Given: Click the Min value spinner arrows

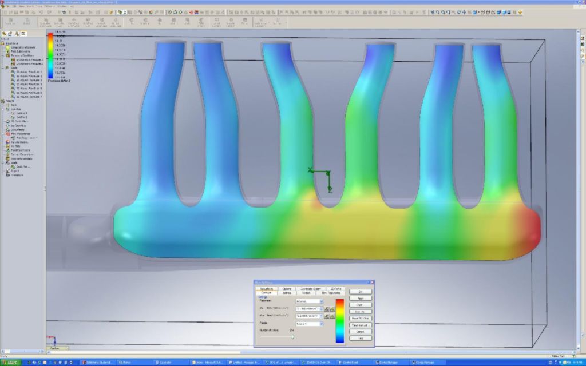Looking at the screenshot, I should click(x=320, y=309).
